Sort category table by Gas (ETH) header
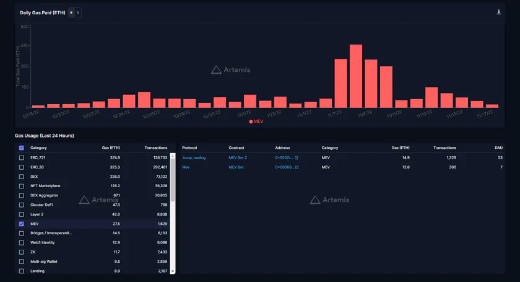520x282 pixels. point(111,148)
